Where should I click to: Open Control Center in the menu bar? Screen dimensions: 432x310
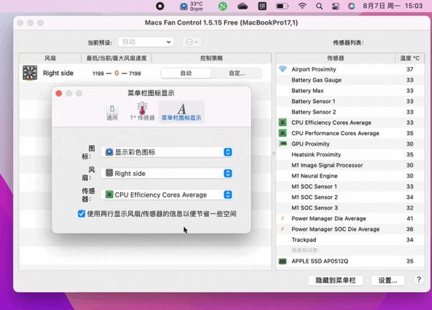(x=336, y=6)
